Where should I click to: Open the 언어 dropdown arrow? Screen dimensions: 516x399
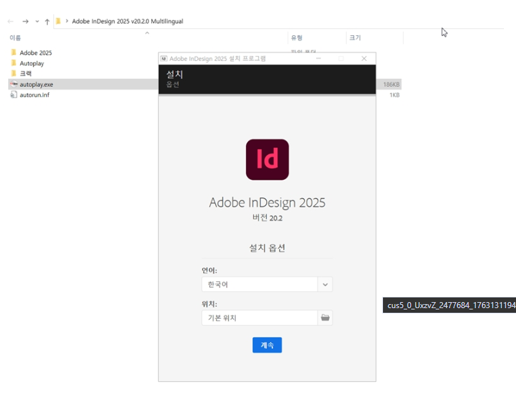point(325,284)
